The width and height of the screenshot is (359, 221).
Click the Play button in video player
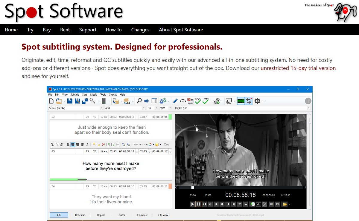[x=192, y=204]
